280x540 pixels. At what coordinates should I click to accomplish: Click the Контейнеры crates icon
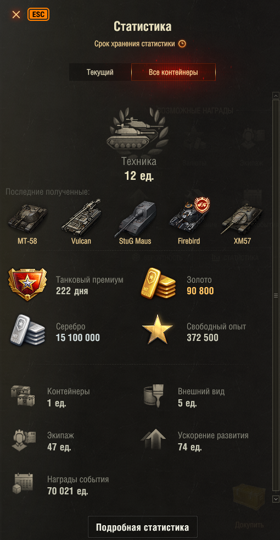(23, 396)
